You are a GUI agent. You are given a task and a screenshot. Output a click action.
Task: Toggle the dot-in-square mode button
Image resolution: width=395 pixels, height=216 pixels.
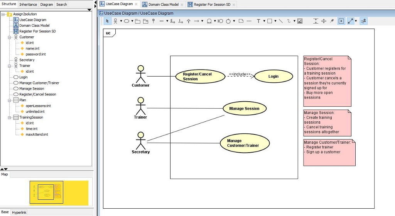point(341,21)
